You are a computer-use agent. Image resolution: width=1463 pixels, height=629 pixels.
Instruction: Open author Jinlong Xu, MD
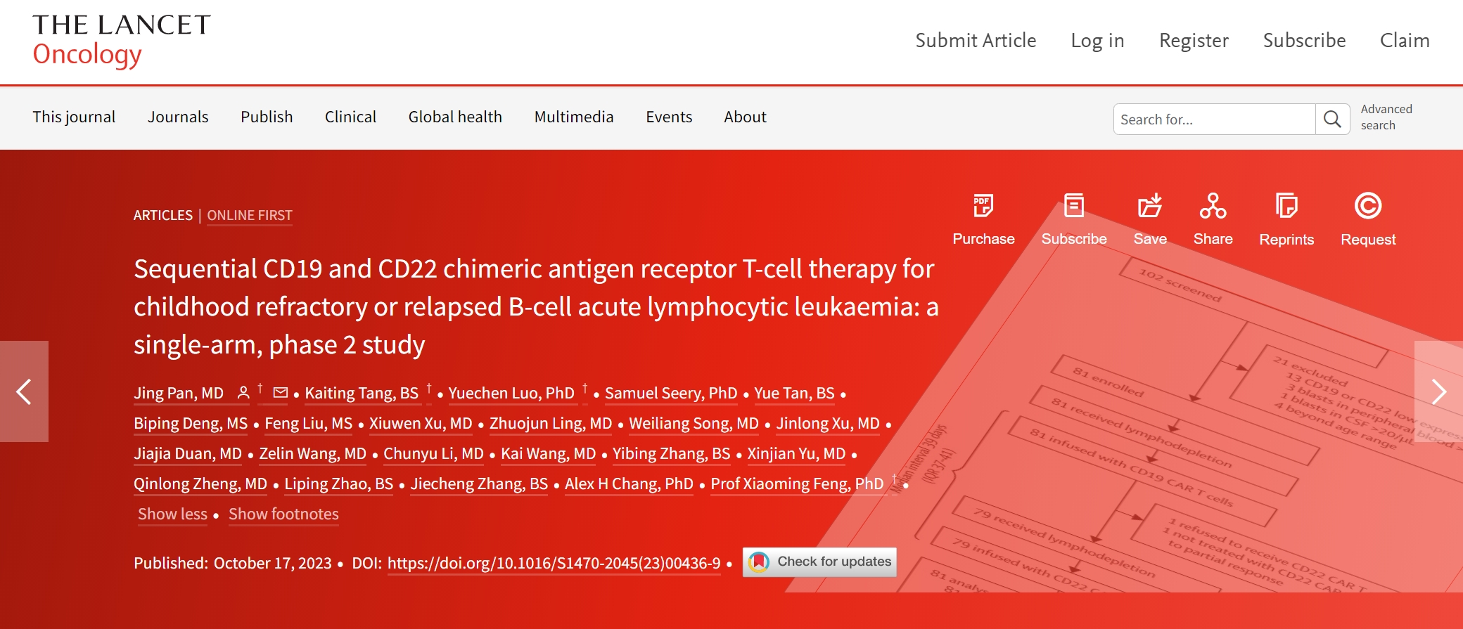pos(828,424)
